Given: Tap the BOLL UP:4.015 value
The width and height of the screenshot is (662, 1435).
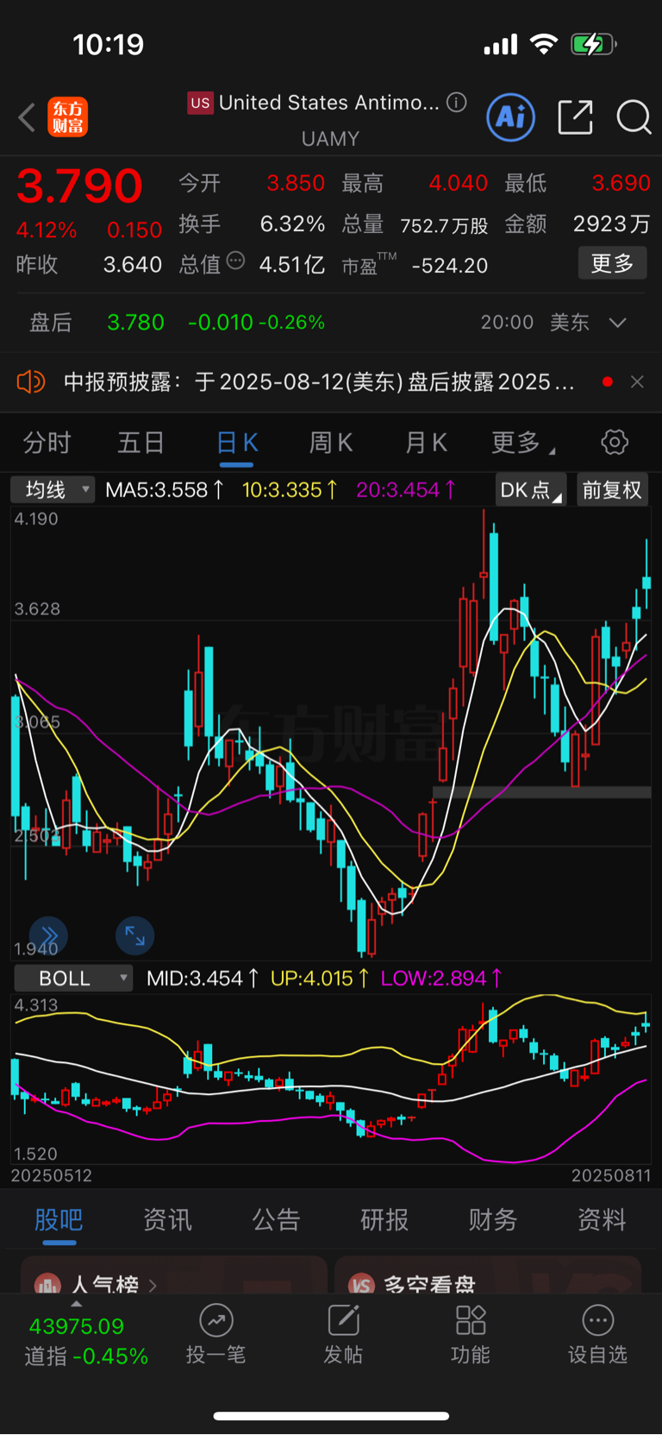Looking at the screenshot, I should click(x=319, y=978).
